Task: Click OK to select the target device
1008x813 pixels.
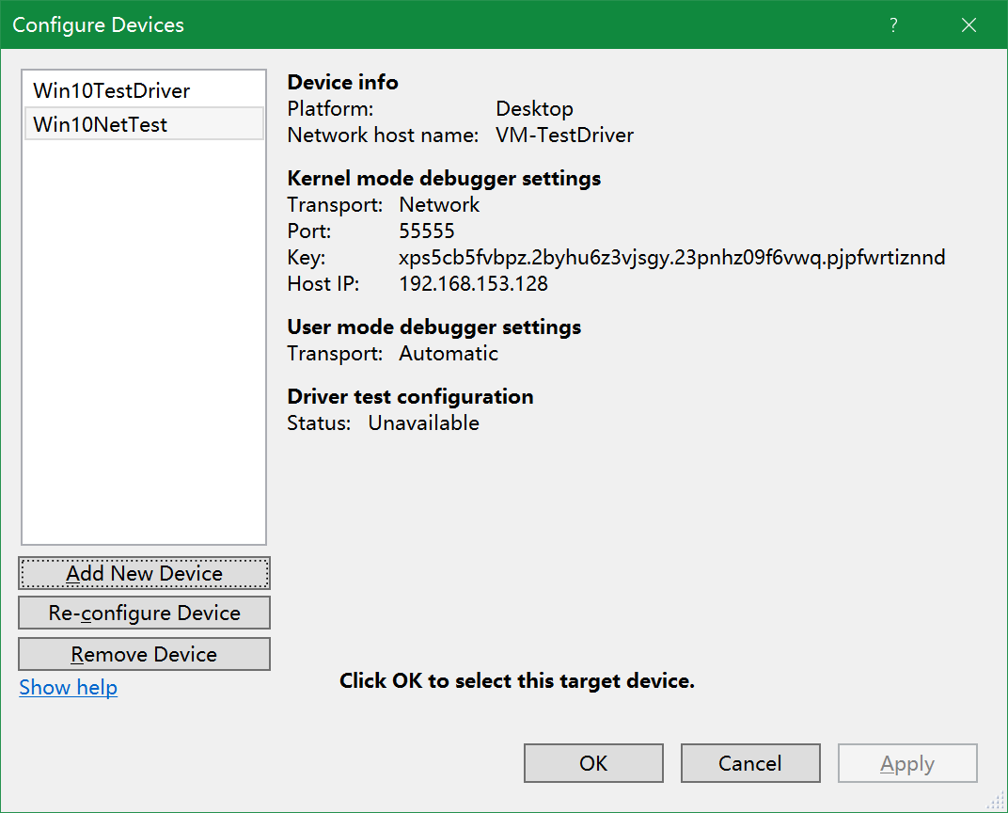Action: tap(593, 763)
